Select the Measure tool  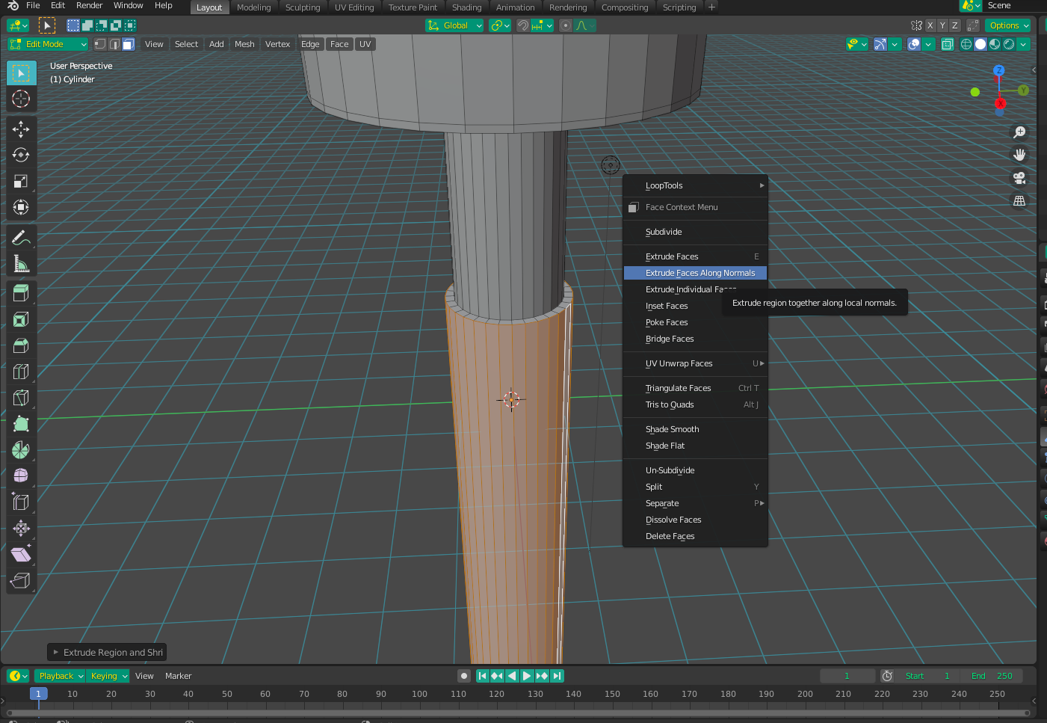coord(21,264)
